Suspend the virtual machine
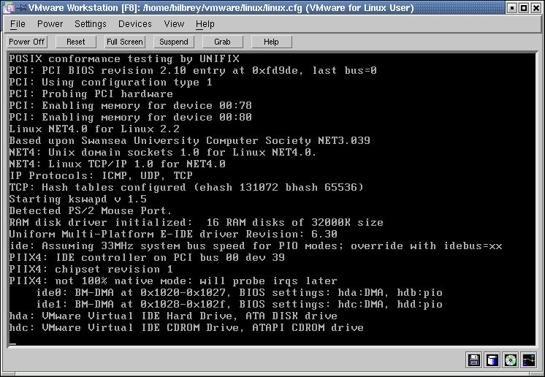The image size is (545, 377). [x=174, y=42]
